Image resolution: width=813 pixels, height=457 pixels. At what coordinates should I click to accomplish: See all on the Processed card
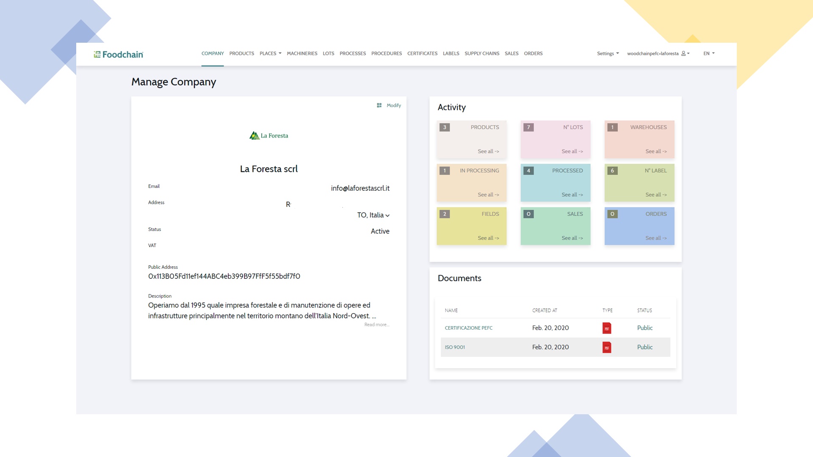tap(572, 195)
